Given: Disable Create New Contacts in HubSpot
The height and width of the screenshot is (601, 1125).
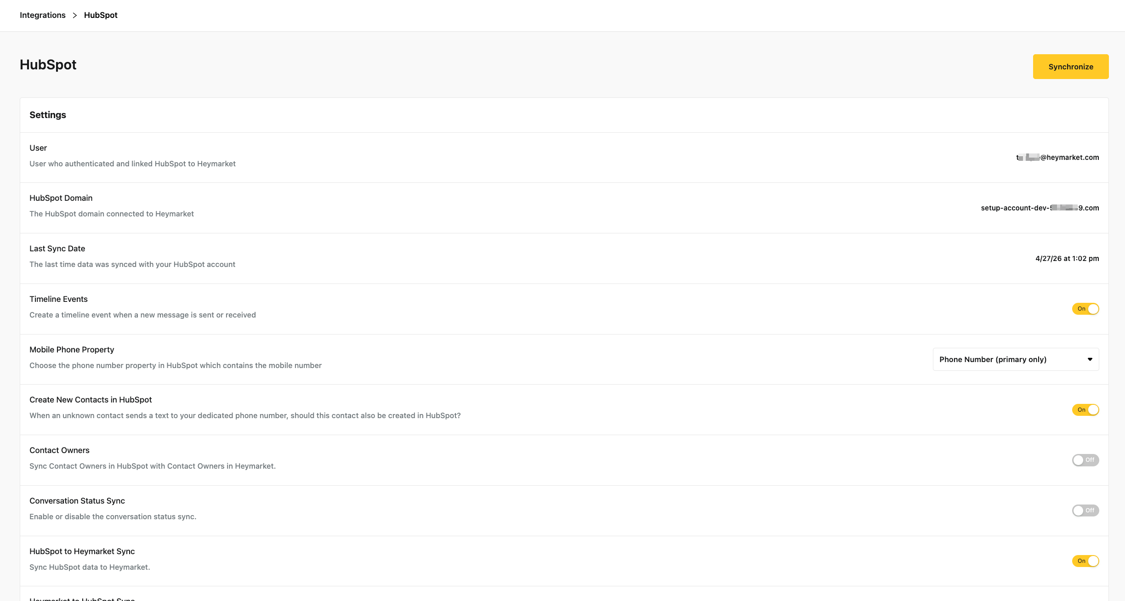Looking at the screenshot, I should 1085,410.
